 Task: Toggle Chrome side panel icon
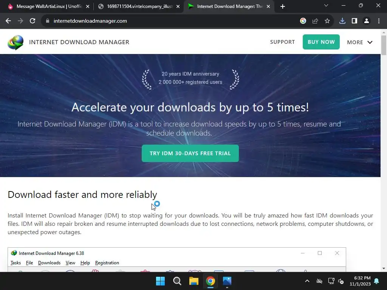tap(354, 21)
